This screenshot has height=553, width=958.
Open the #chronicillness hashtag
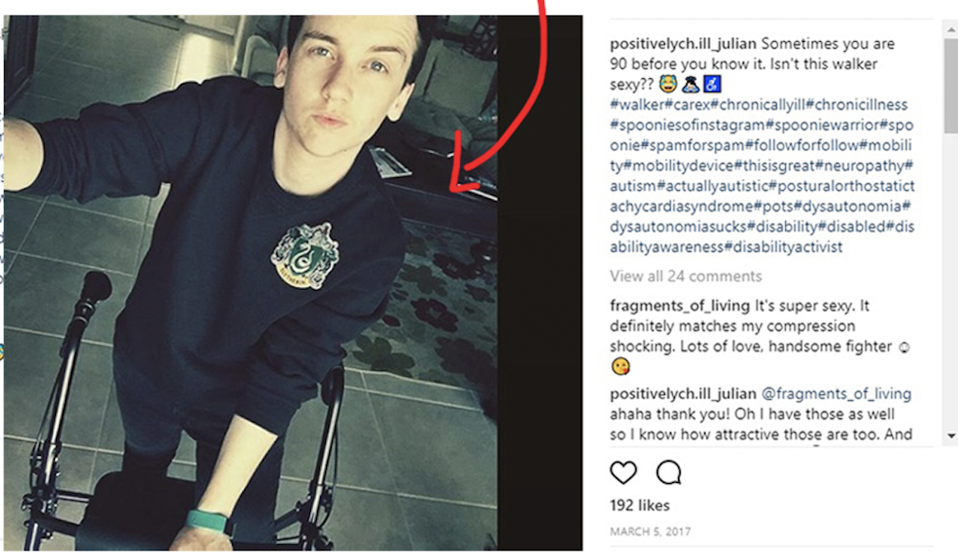pyautogui.click(x=857, y=105)
